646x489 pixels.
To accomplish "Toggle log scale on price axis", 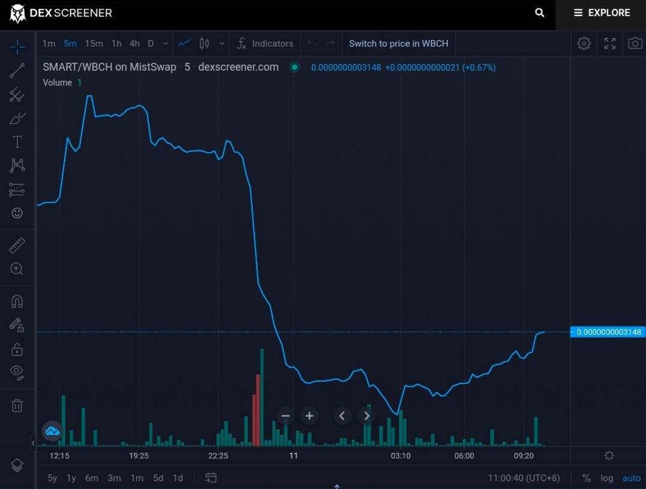I will click(x=606, y=478).
